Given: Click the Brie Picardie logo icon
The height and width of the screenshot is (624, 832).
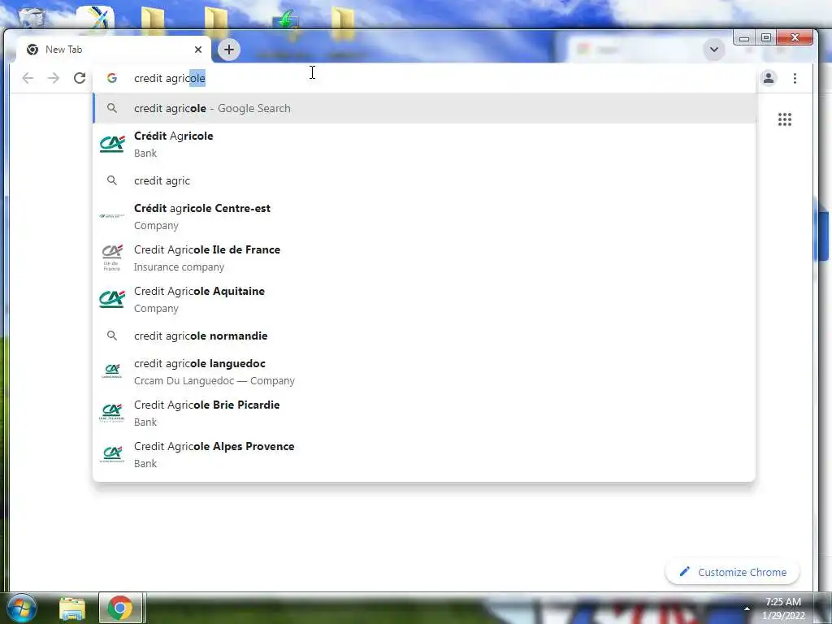Looking at the screenshot, I should click(x=112, y=413).
